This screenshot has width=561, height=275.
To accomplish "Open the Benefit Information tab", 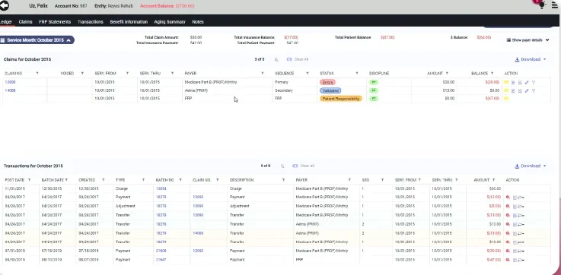I will click(129, 22).
